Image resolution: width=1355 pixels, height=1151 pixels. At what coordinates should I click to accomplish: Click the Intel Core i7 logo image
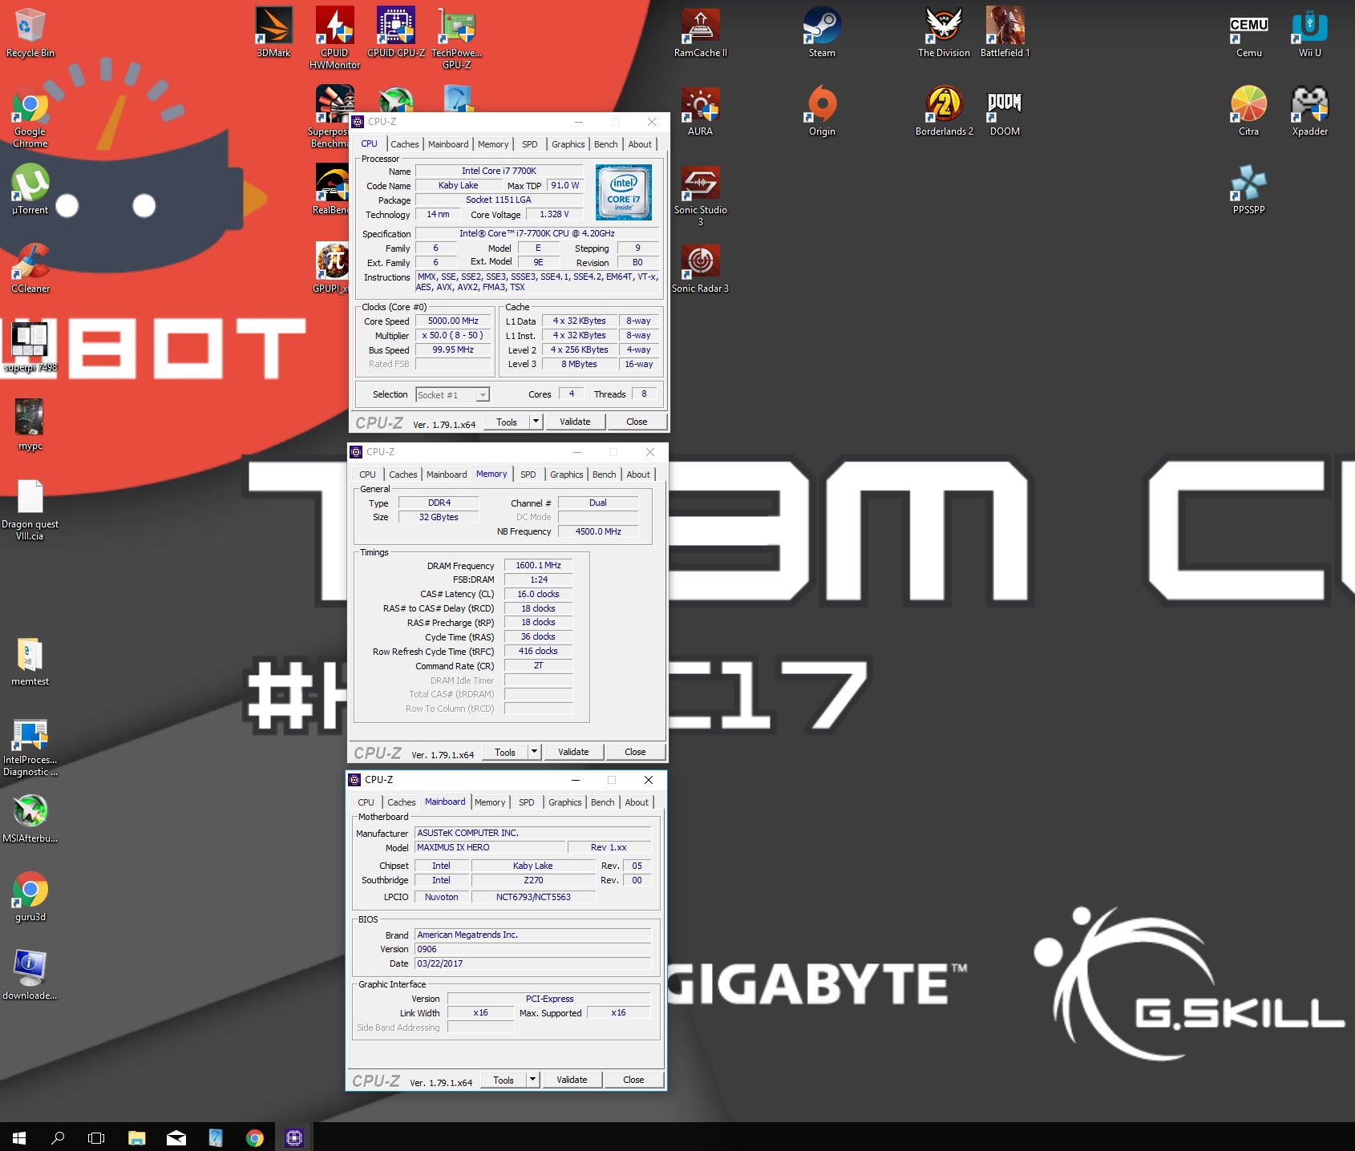624,192
